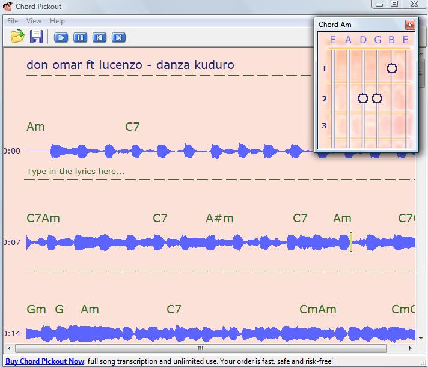The image size is (428, 368).
Task: Click the horizontal scrollbar right arrow
Action: click(x=410, y=348)
